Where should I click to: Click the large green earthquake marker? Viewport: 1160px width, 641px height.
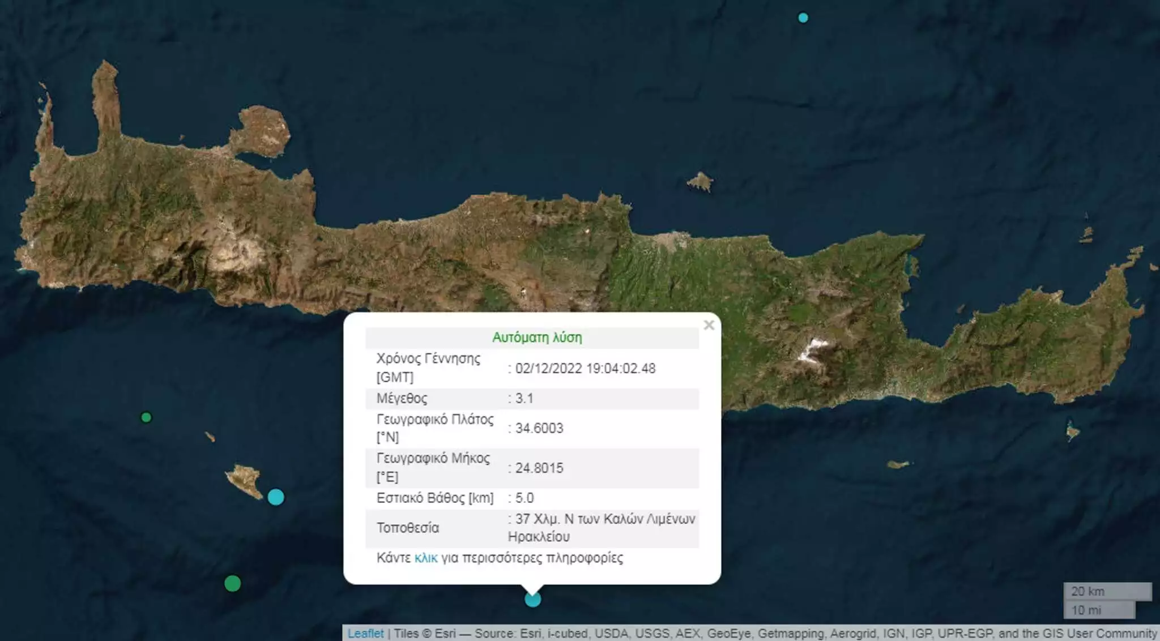(x=232, y=583)
